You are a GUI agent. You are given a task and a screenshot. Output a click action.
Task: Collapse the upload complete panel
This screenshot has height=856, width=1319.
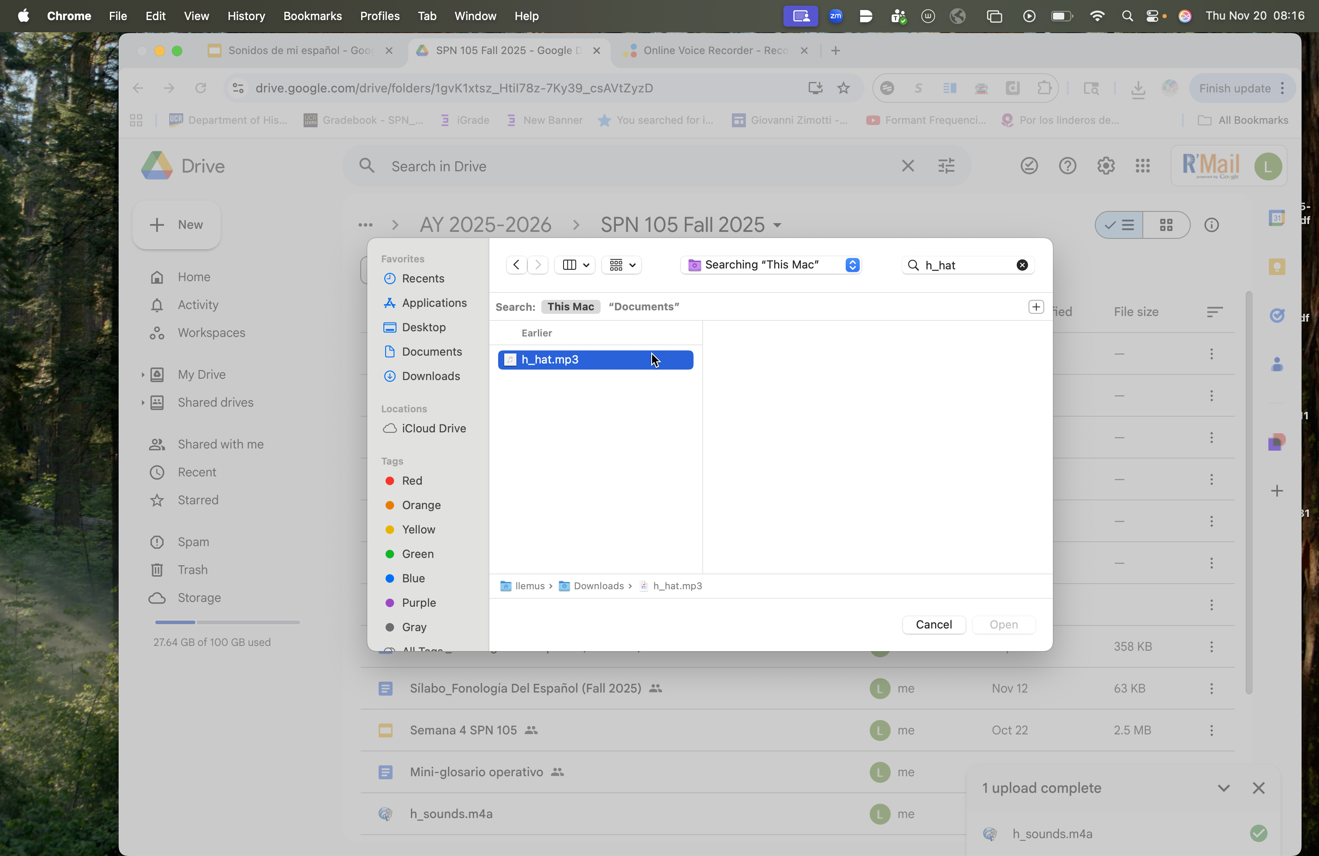point(1223,788)
